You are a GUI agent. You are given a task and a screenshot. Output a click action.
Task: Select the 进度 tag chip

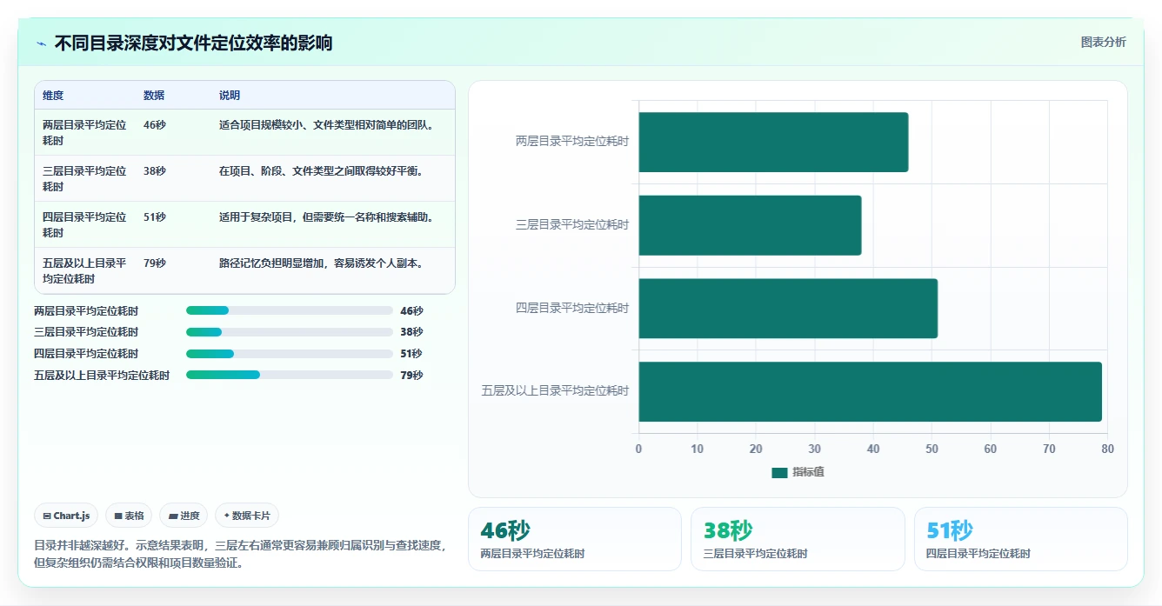point(184,516)
